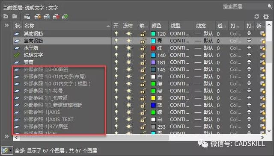Viewport: 274px width, 156px height.
Task: Click transparency value 0 for 竖向钢筋
Action: click(218, 41)
